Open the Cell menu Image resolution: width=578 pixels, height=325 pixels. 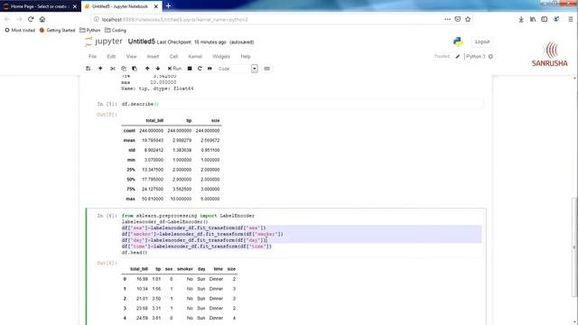coord(173,56)
